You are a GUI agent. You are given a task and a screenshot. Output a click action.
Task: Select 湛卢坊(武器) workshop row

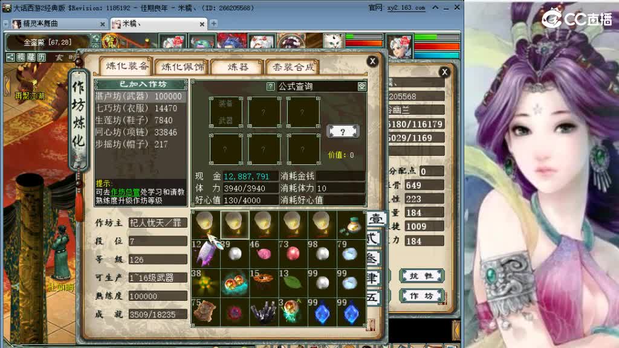click(140, 96)
